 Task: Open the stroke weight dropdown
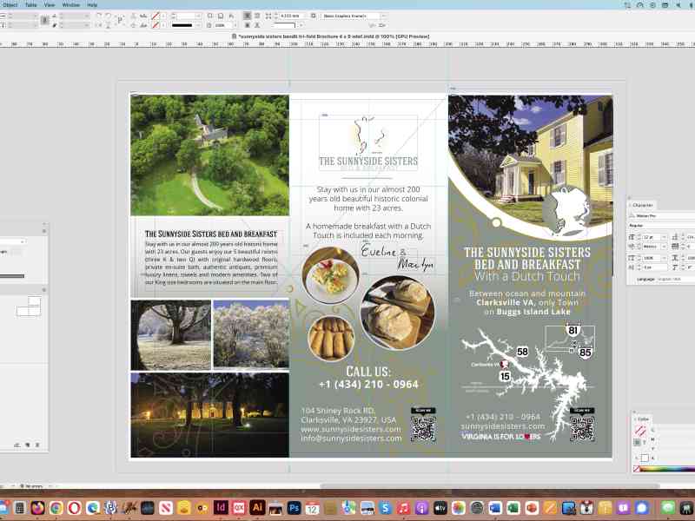click(198, 16)
